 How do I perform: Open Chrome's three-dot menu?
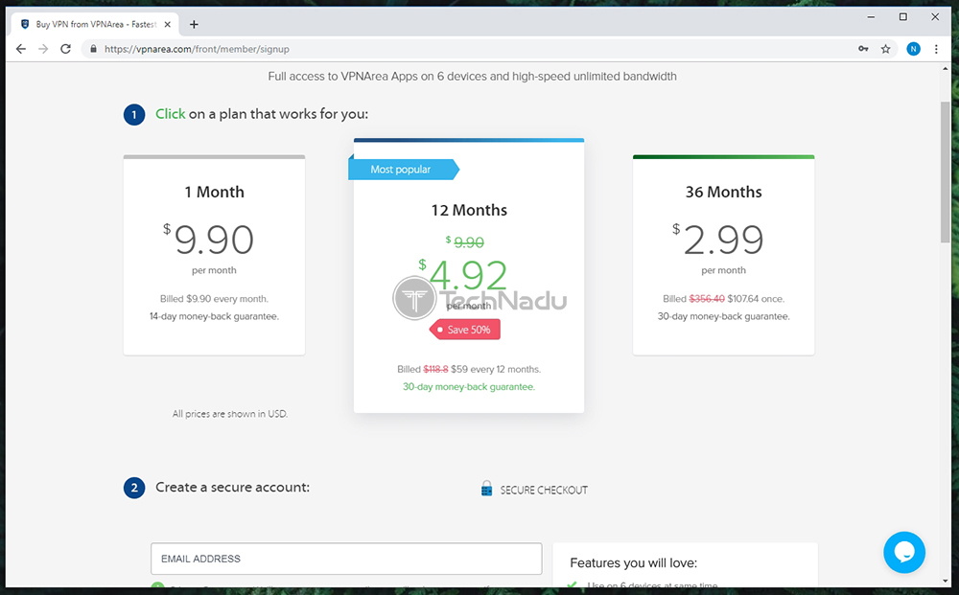[x=936, y=49]
